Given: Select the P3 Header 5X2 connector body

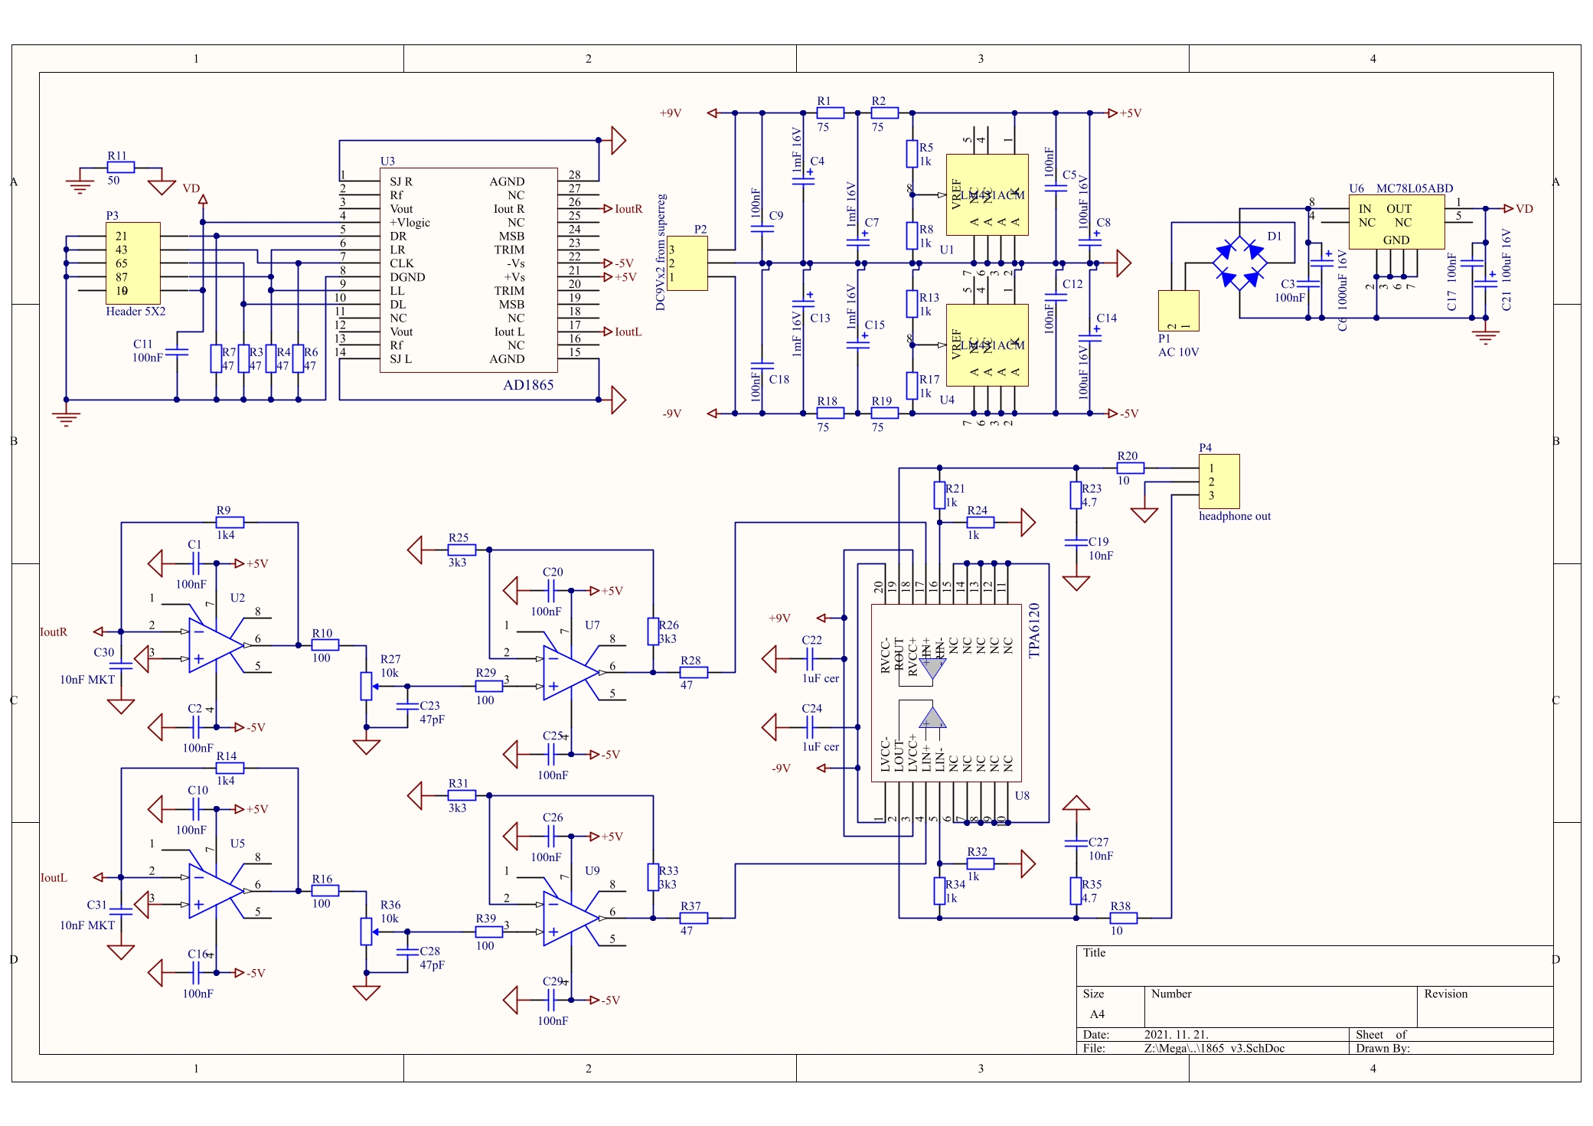Looking at the screenshot, I should tap(133, 263).
